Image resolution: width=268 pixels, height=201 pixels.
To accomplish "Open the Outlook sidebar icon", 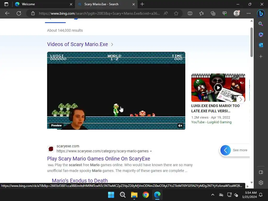I will pyautogui.click(x=261, y=45).
